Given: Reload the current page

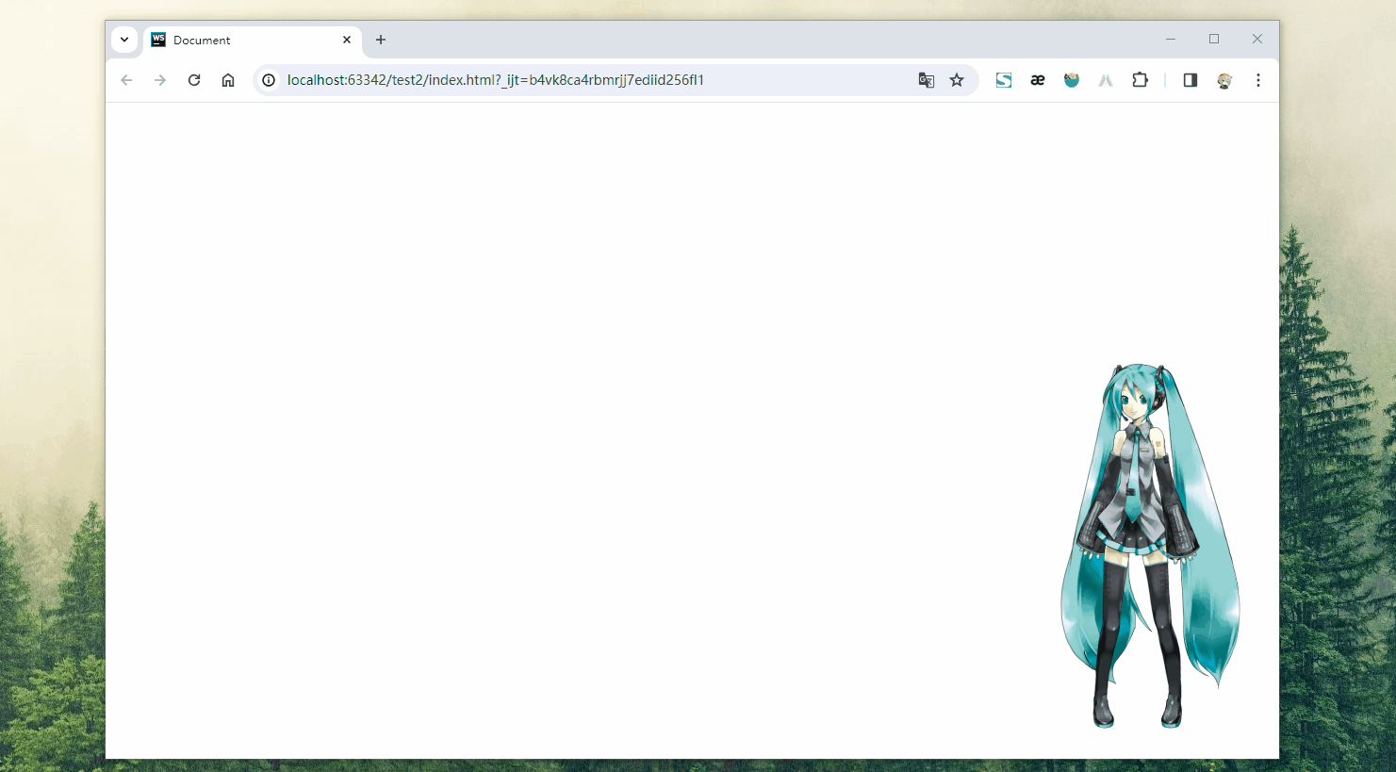Looking at the screenshot, I should click(194, 80).
